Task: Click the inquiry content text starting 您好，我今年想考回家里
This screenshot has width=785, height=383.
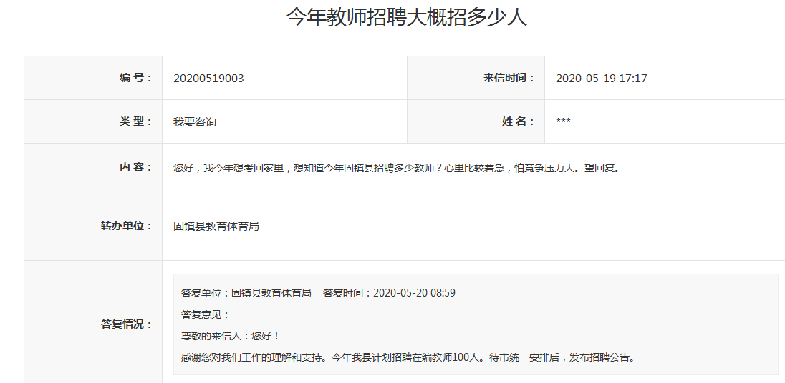Action: pos(395,169)
